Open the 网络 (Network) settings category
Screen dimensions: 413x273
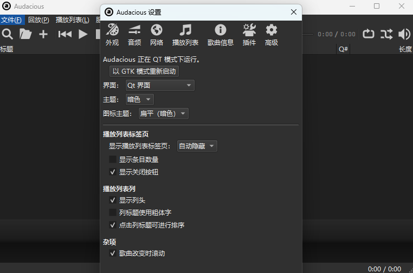tap(157, 35)
